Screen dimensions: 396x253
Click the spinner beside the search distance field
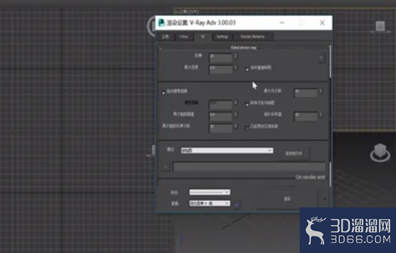(236, 103)
